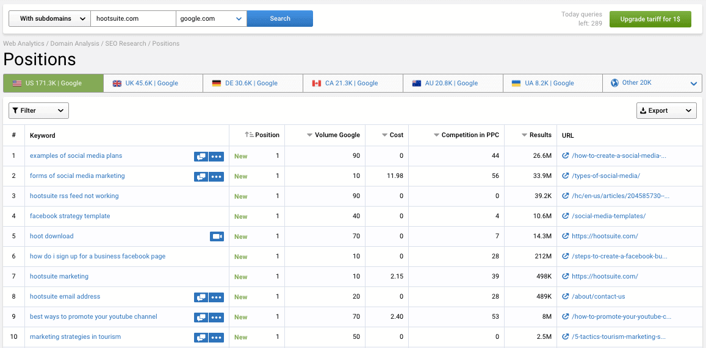Click the Position column sort icon
Viewport: 706px width, 348px height.
(x=249, y=135)
